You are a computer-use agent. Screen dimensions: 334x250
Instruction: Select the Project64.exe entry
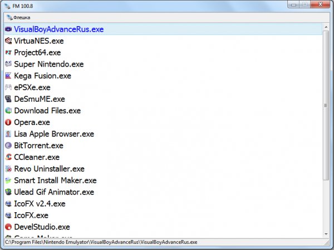pos(163,52)
